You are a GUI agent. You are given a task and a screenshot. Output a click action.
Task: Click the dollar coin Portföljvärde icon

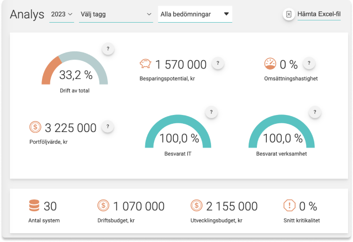tap(35, 128)
